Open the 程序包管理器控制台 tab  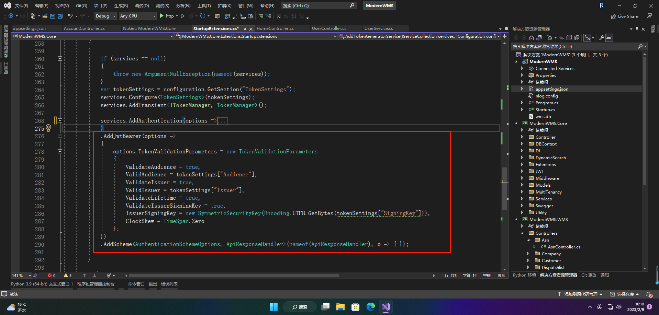click(96, 284)
